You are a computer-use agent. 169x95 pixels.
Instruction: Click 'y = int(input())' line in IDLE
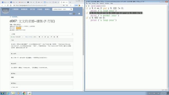tap(96, 6)
